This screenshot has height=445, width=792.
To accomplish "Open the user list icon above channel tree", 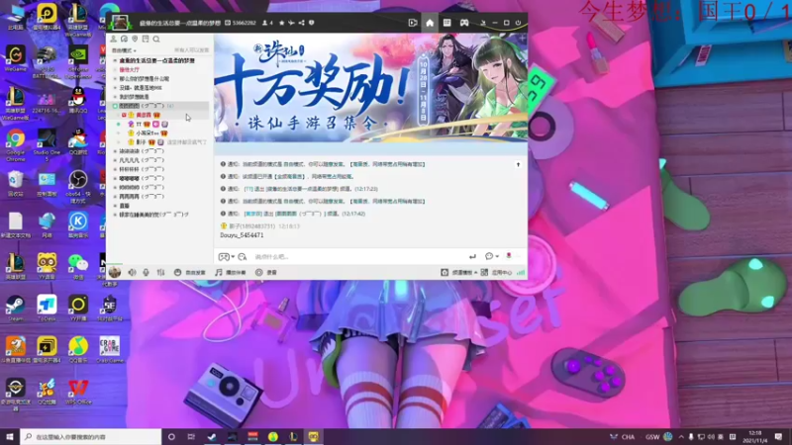I will coord(114,39).
